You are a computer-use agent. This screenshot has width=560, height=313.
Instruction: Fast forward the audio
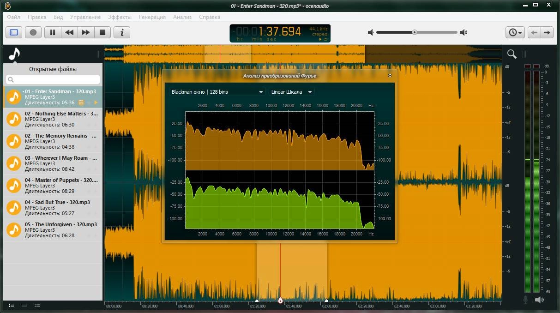point(86,32)
